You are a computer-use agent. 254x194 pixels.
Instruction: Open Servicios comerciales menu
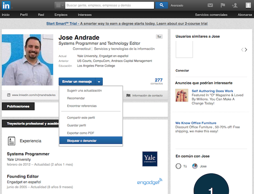[x=211, y=15]
